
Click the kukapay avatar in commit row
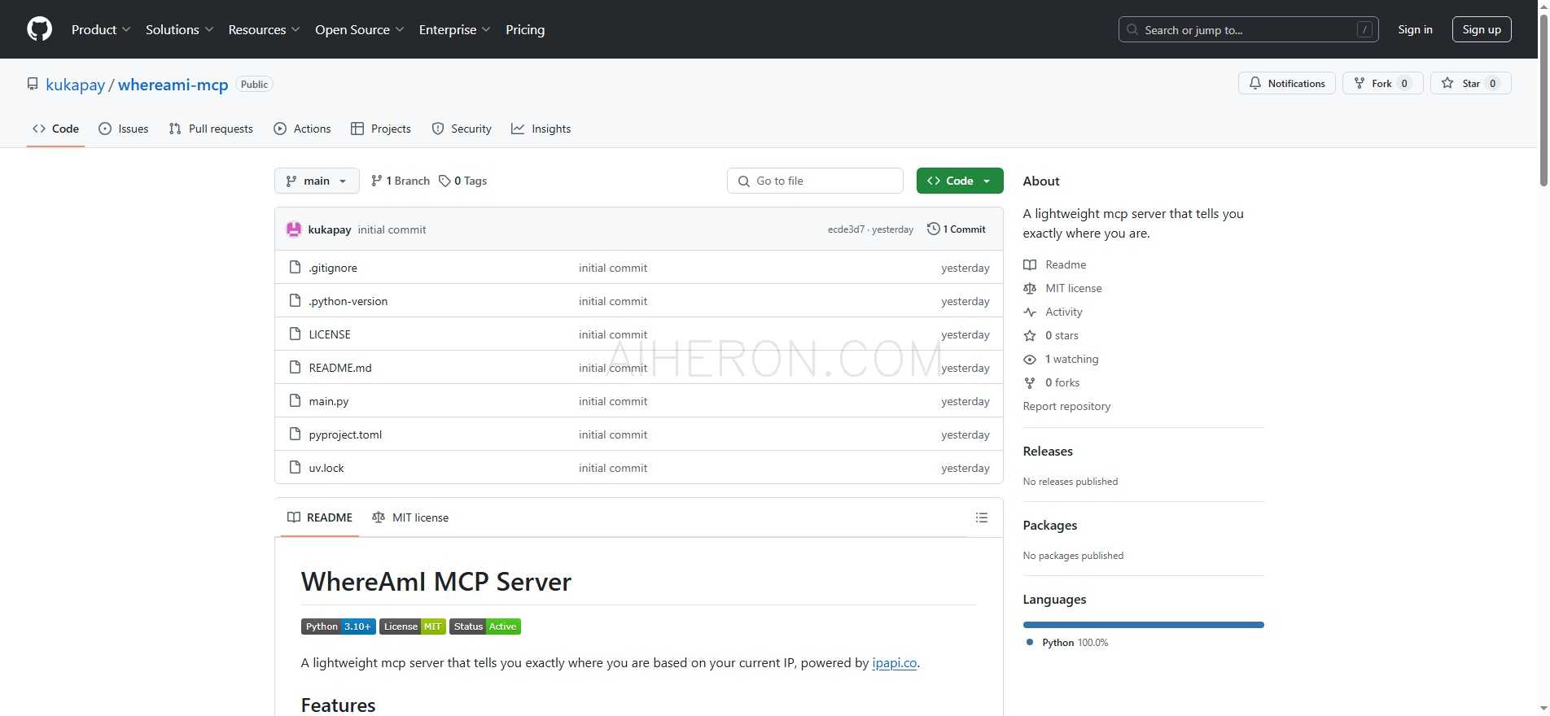pos(294,229)
